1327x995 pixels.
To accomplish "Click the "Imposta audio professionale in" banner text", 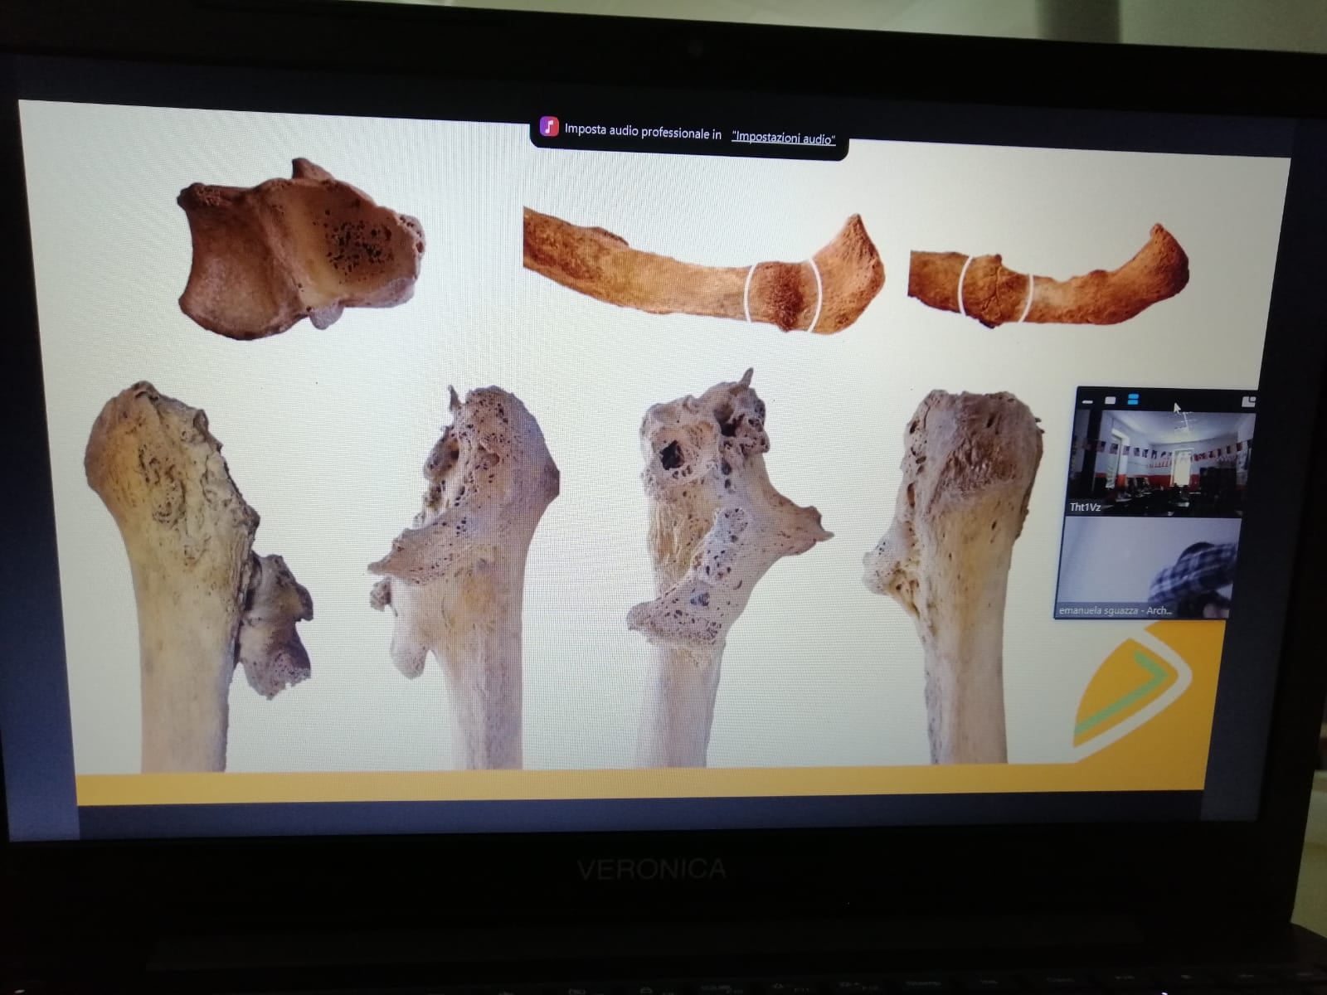I will (x=643, y=131).
